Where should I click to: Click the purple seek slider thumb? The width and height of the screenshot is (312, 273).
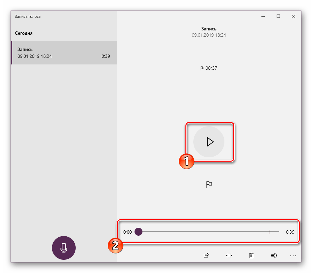coord(138,232)
